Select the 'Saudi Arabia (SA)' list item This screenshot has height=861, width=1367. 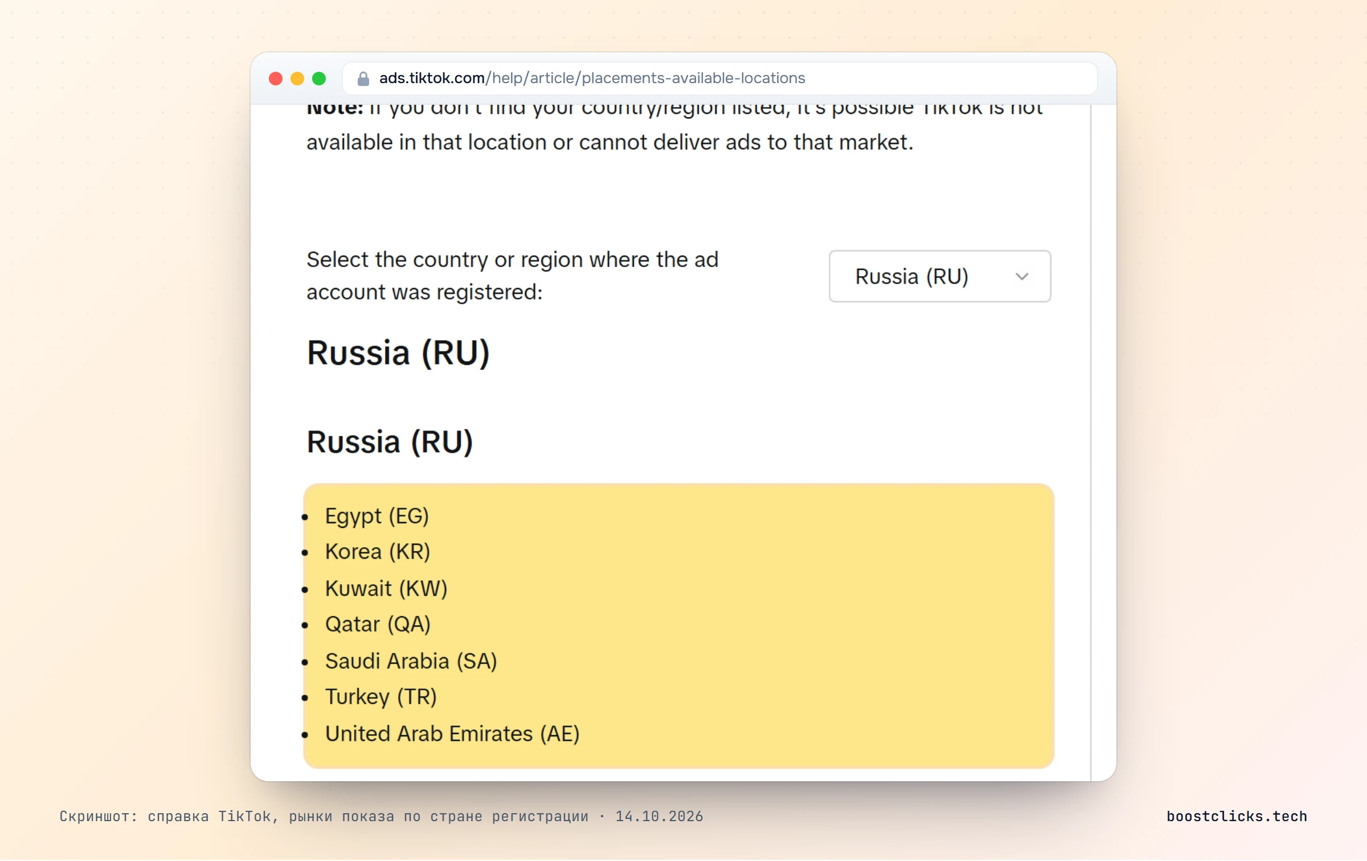click(411, 661)
